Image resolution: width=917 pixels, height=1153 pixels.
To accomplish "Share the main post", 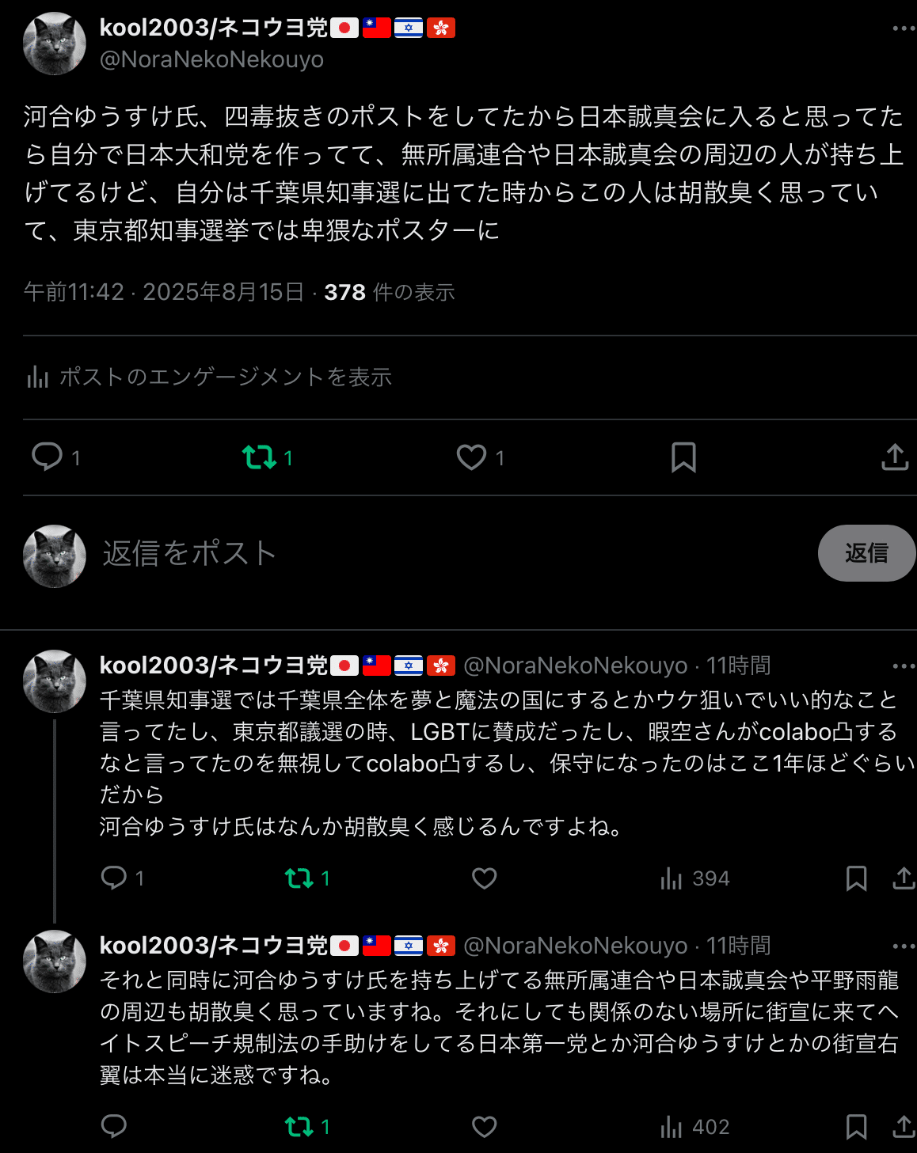I will tap(895, 457).
